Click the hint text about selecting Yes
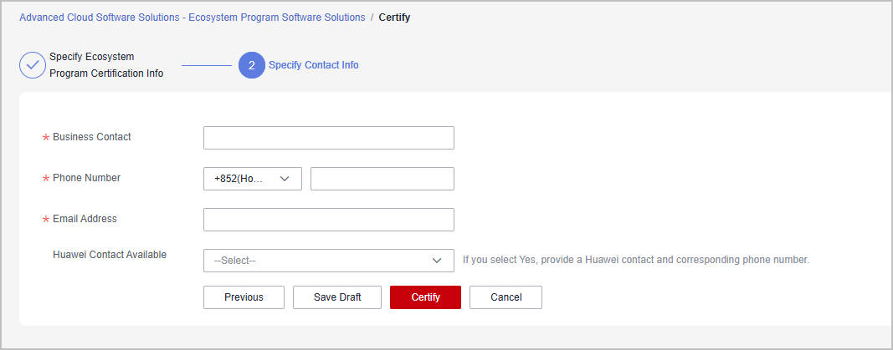Viewport: 893px width, 350px height. click(635, 261)
